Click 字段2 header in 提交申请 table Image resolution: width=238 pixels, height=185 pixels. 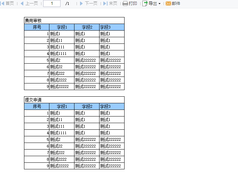(87, 106)
